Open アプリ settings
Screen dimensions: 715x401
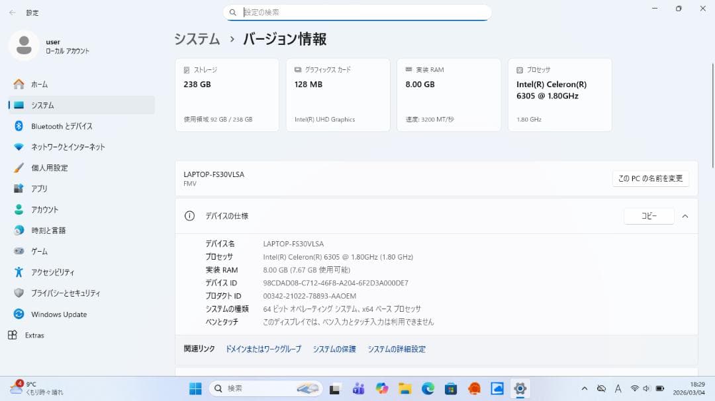[81, 188]
